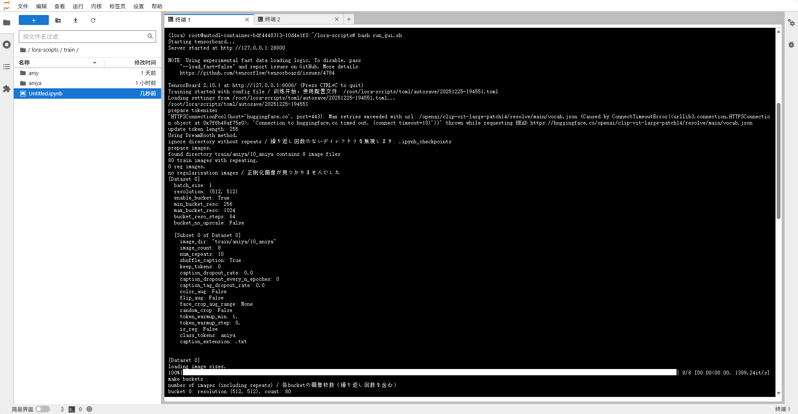Click the new folder icon

click(x=58, y=20)
